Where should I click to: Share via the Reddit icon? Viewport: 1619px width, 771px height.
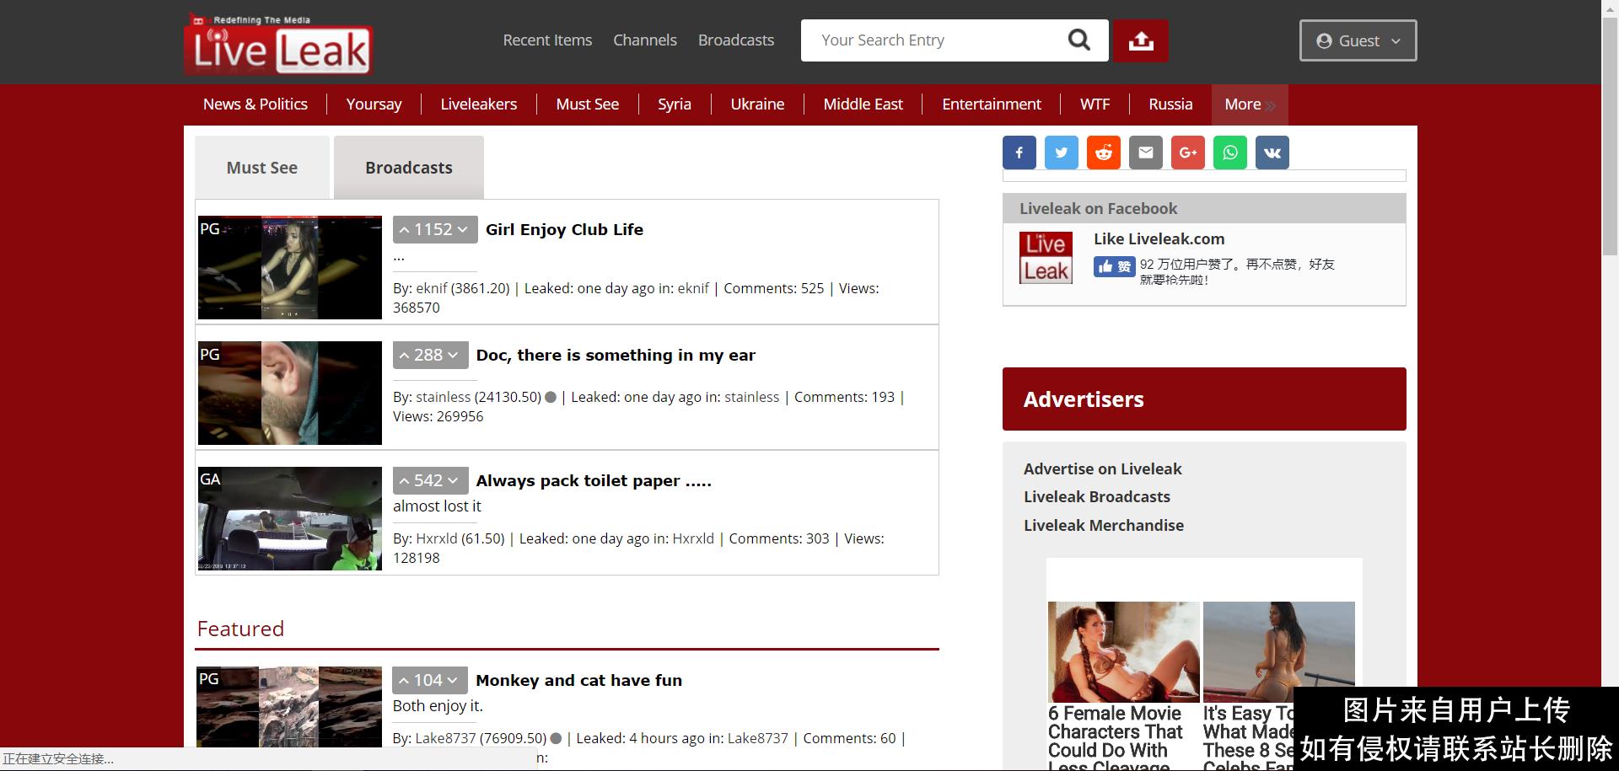click(1103, 153)
